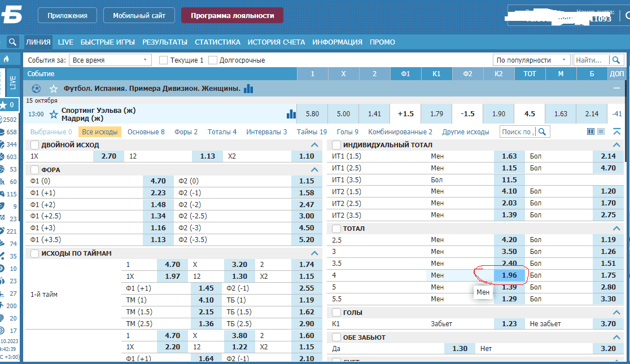Viewport: 630px width, 364px height.
Task: Switch to the Тоталы 4 tab
Action: 222,131
